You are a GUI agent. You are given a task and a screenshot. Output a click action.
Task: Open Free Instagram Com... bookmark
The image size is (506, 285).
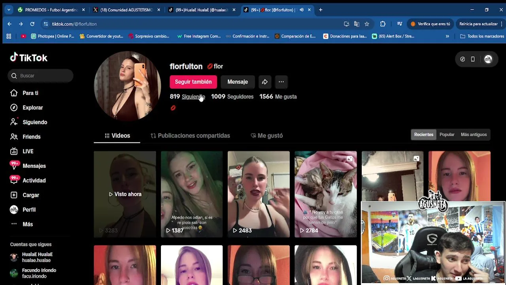(x=199, y=36)
